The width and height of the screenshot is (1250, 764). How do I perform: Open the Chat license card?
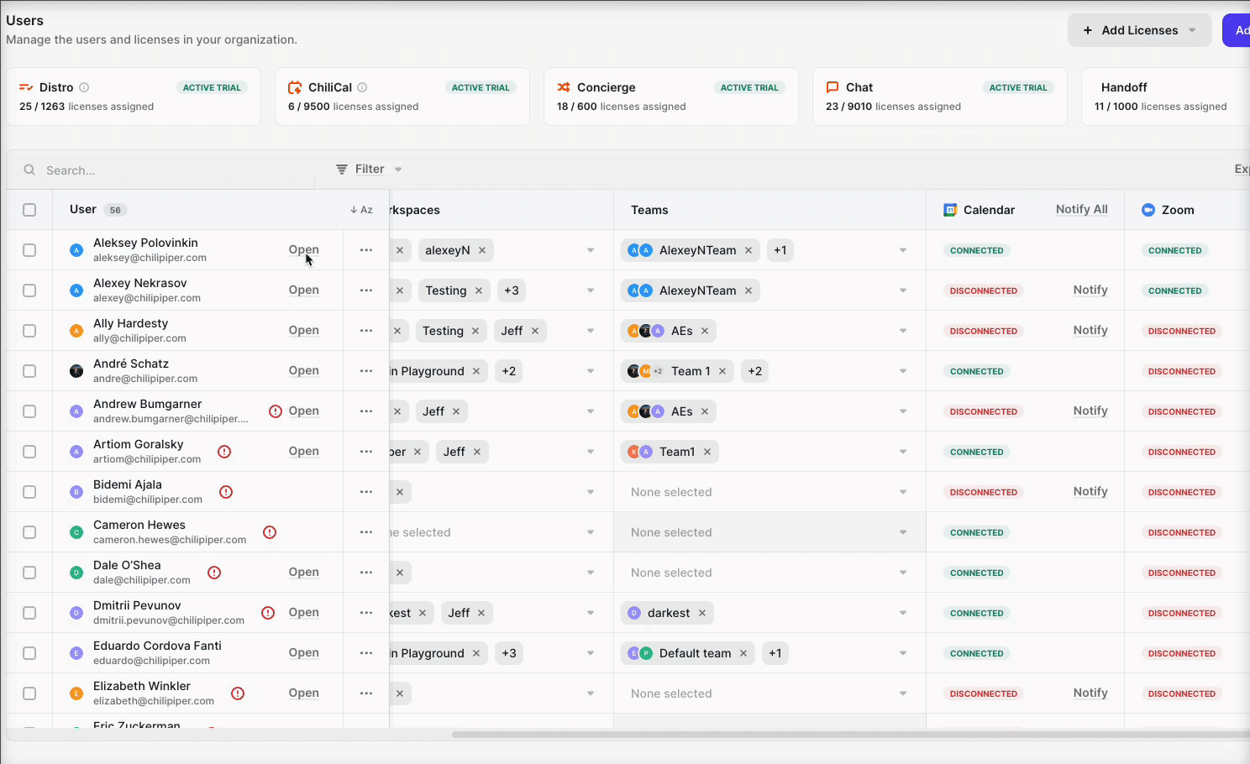pos(940,97)
